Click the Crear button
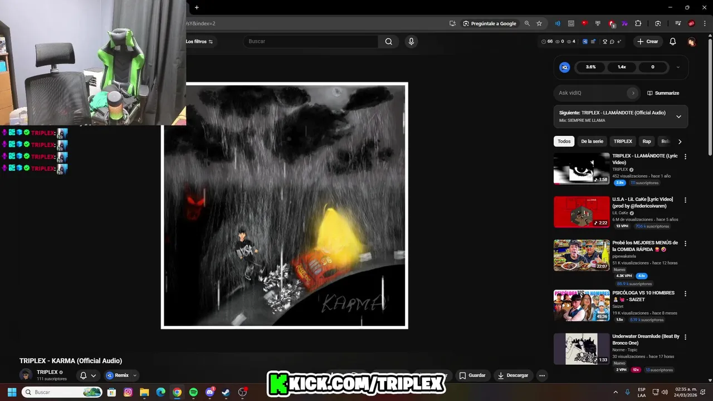Image resolution: width=713 pixels, height=401 pixels. [648, 41]
